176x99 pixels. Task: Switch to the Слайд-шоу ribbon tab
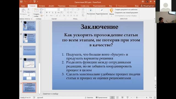85,6
